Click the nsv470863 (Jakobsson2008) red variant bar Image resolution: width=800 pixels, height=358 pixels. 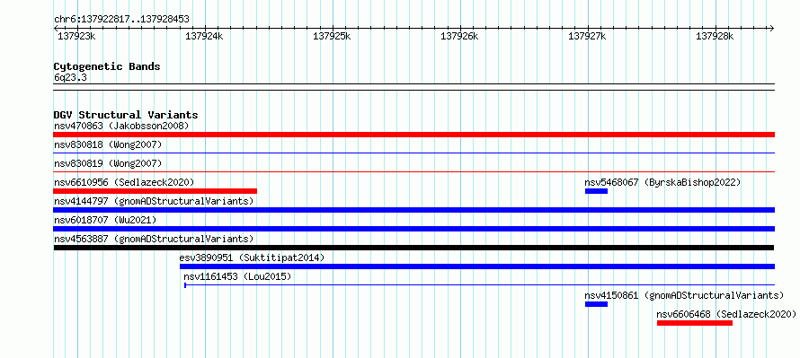coord(413,135)
